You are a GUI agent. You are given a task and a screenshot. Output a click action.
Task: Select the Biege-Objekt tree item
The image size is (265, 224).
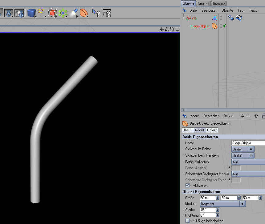coord(200,26)
